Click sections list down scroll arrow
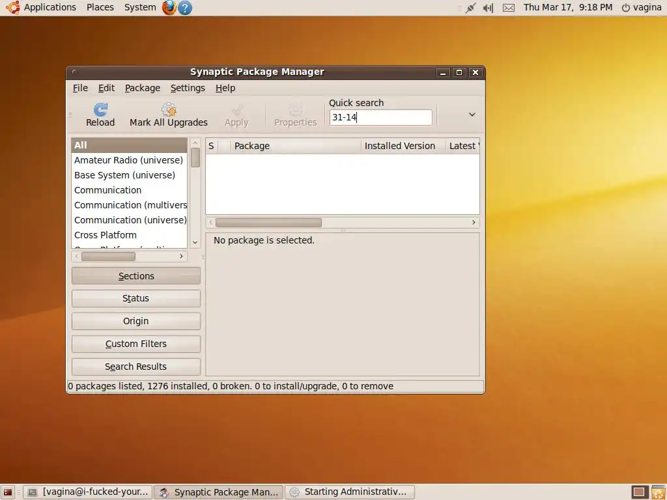 point(195,242)
